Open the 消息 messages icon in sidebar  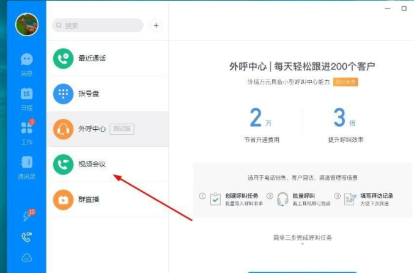click(x=27, y=59)
